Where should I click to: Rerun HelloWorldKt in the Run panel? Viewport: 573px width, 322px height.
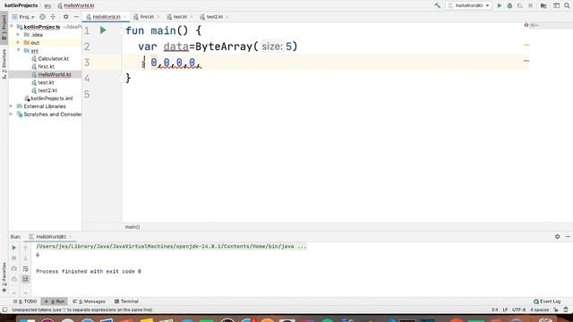(14, 248)
